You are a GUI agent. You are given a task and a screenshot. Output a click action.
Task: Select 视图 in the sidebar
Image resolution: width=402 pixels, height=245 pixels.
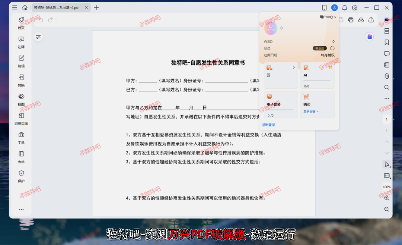click(x=21, y=100)
